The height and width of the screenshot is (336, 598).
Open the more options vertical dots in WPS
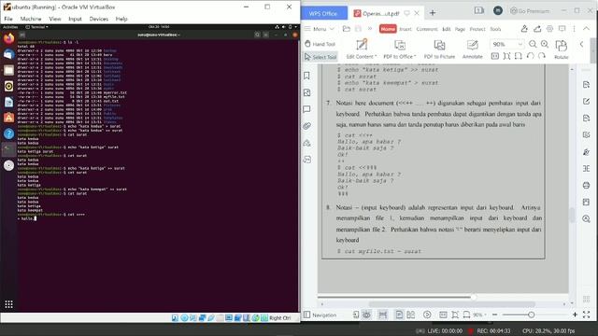coord(574,29)
